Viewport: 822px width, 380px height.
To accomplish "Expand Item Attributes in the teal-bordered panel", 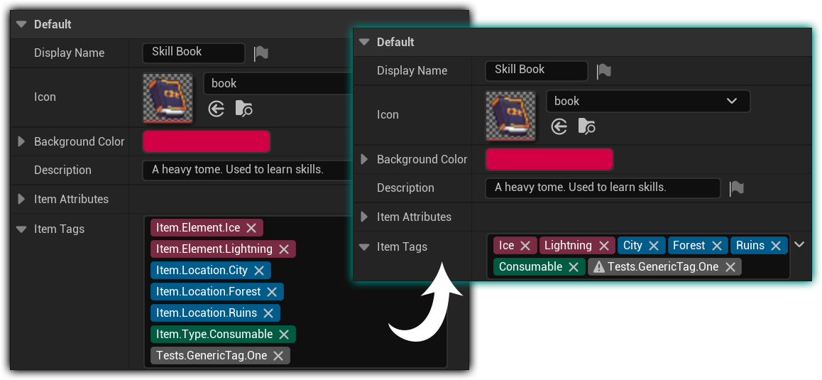I will (x=364, y=217).
